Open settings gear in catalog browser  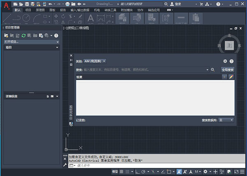pyautogui.click(x=225, y=61)
